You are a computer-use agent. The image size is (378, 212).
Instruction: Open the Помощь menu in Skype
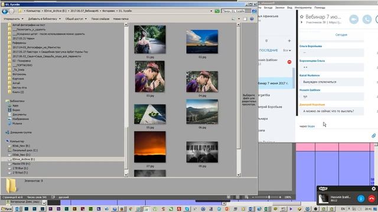click(x=320, y=8)
